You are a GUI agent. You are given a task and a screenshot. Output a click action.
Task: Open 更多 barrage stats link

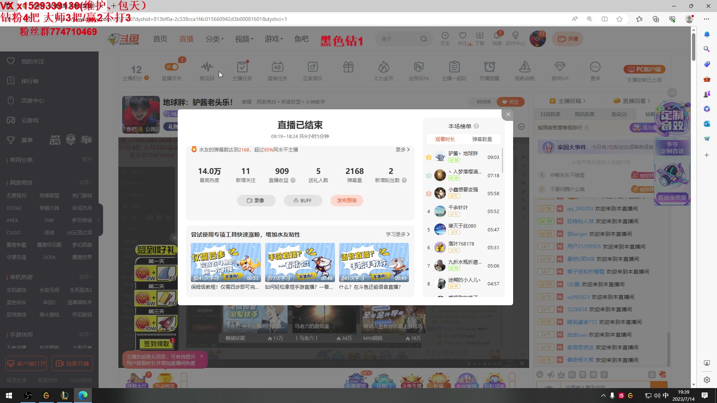tap(403, 150)
